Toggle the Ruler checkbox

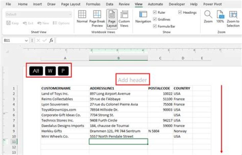(155, 12)
